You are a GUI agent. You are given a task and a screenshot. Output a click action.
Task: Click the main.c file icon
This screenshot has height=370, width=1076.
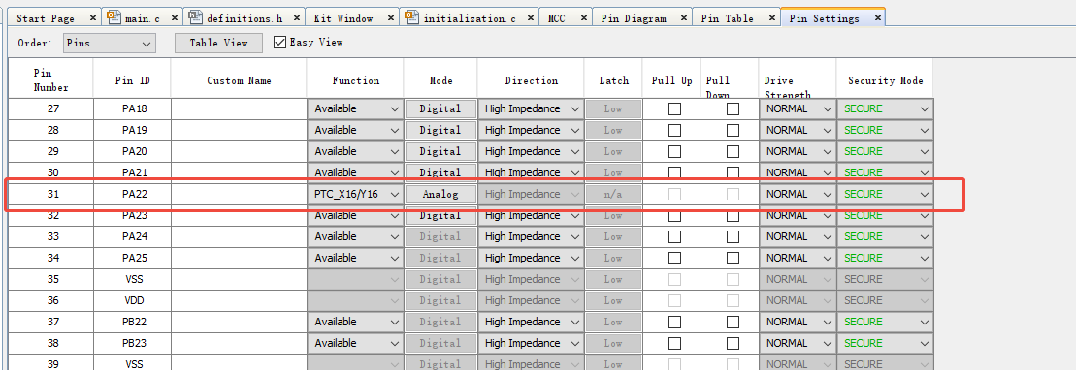(x=114, y=17)
